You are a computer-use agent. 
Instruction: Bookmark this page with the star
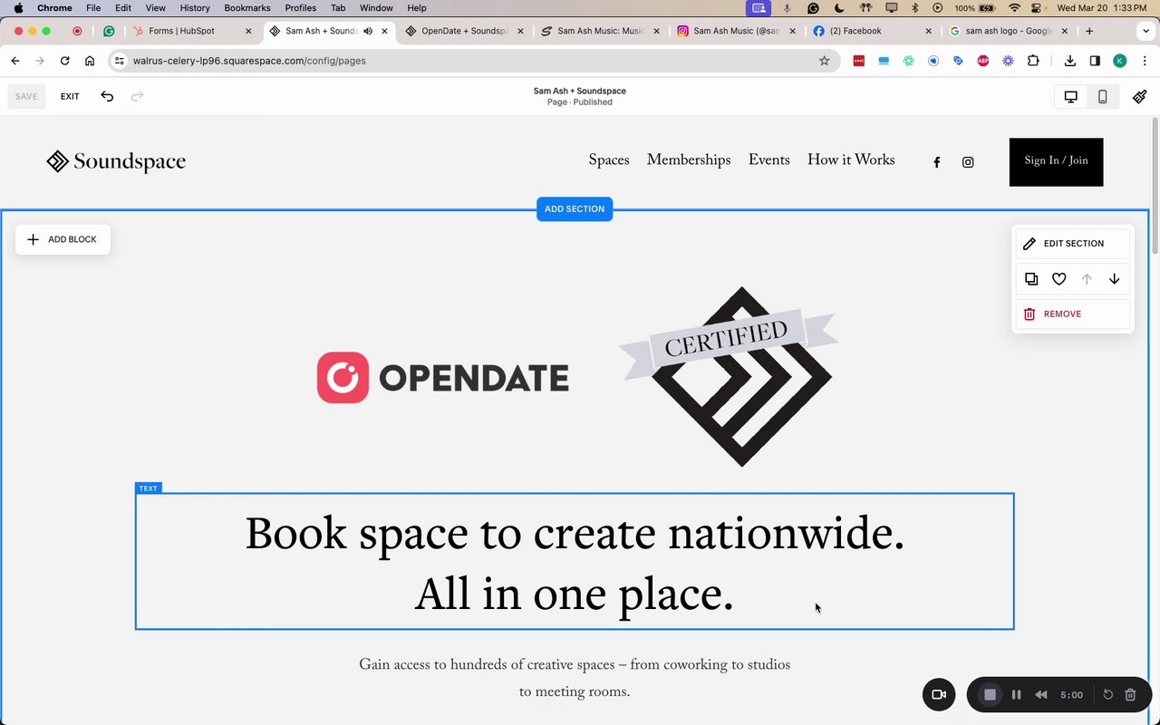tap(824, 61)
